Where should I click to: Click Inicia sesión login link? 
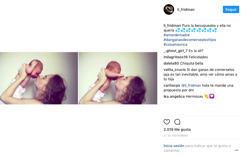pyautogui.click(x=174, y=146)
